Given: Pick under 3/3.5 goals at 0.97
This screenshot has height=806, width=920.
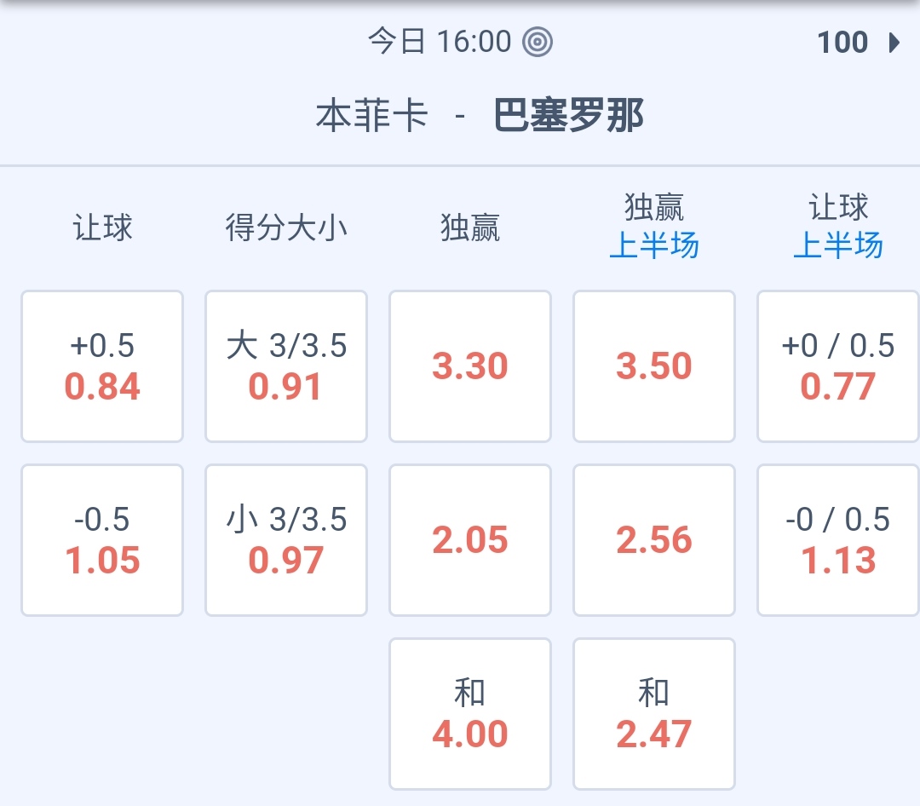Looking at the screenshot, I should 286,540.
